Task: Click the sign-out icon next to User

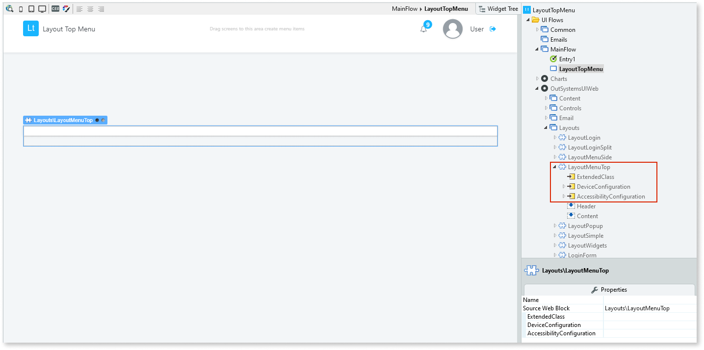Action: (x=492, y=29)
